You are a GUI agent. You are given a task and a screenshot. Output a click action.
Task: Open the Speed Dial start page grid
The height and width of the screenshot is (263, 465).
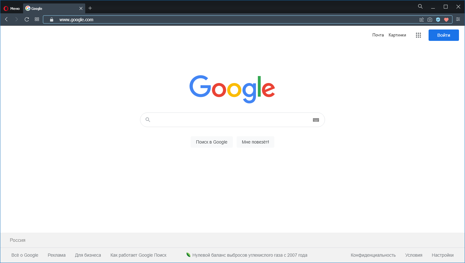pyautogui.click(x=37, y=19)
